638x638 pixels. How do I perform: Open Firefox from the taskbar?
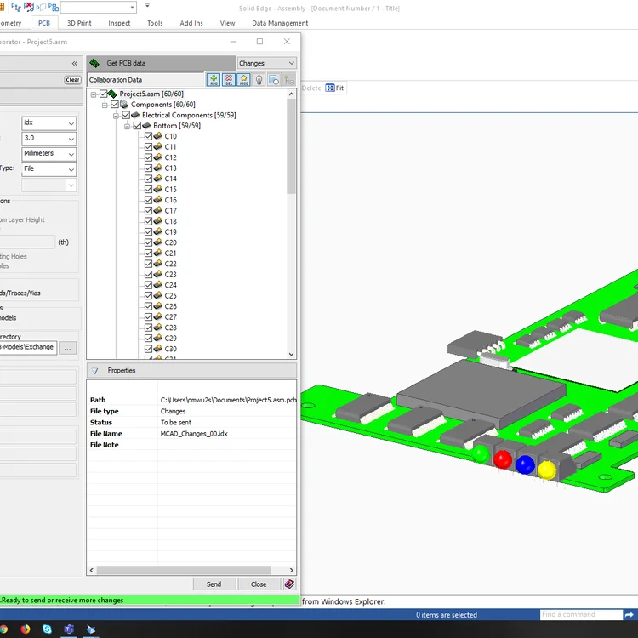coord(26,629)
